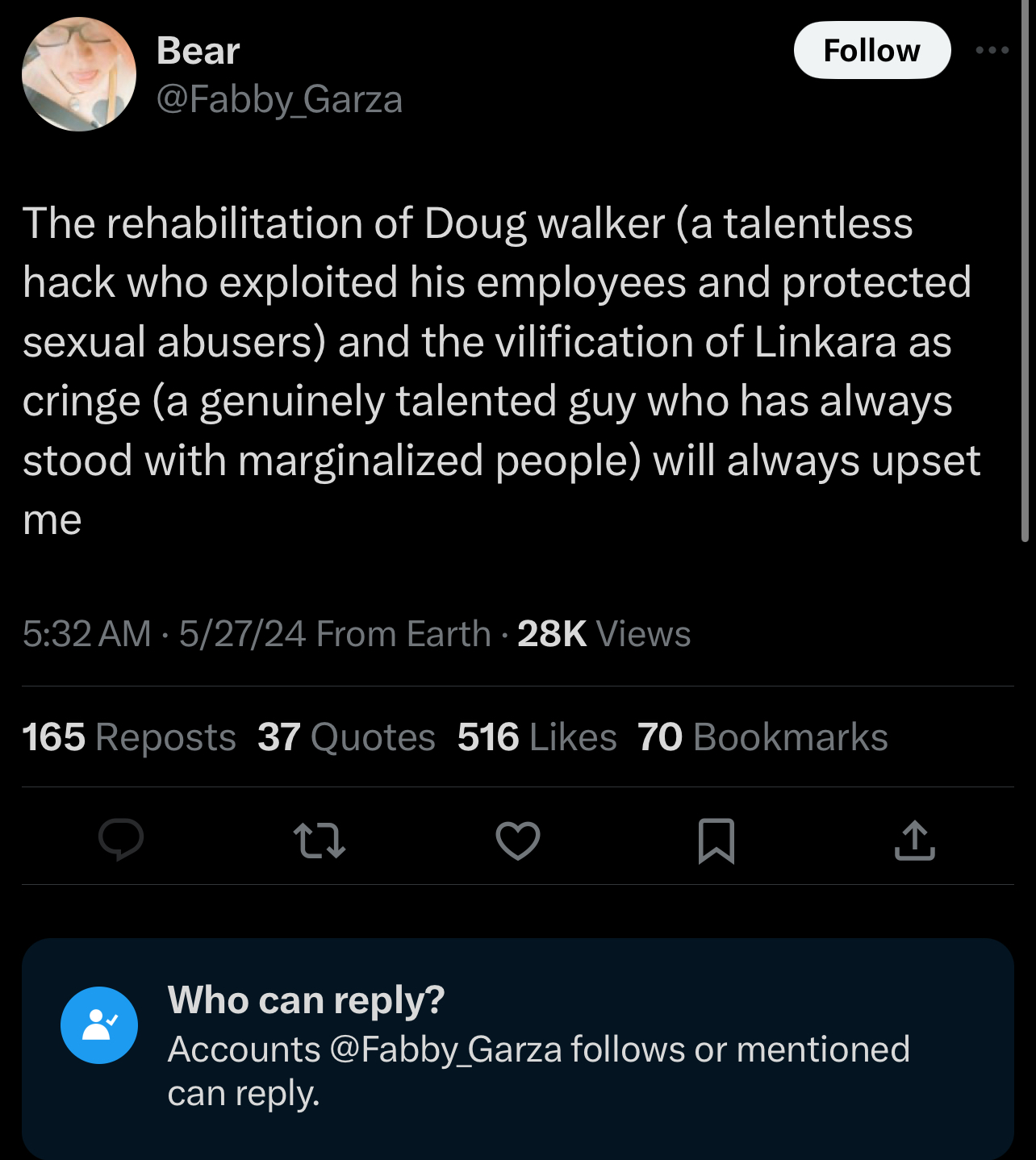Open 28K Views analytics
The width and height of the screenshot is (1036, 1160).
604,634
